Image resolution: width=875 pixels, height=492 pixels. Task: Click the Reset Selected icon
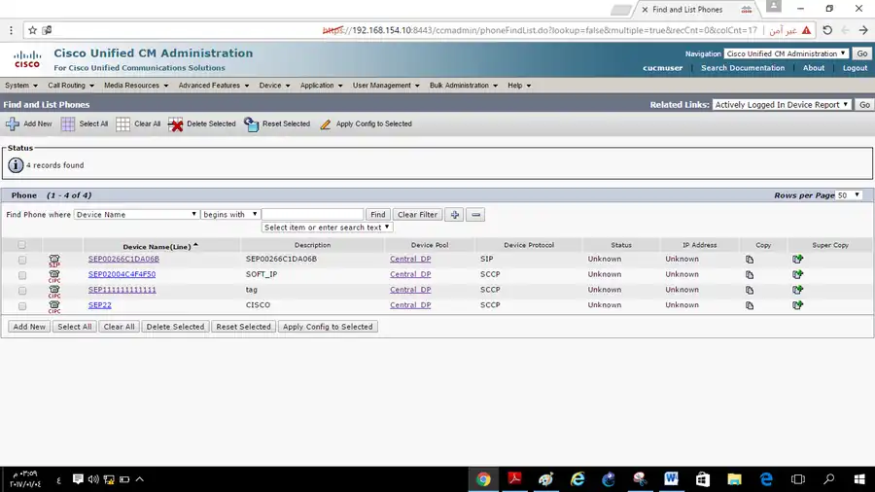coord(251,123)
